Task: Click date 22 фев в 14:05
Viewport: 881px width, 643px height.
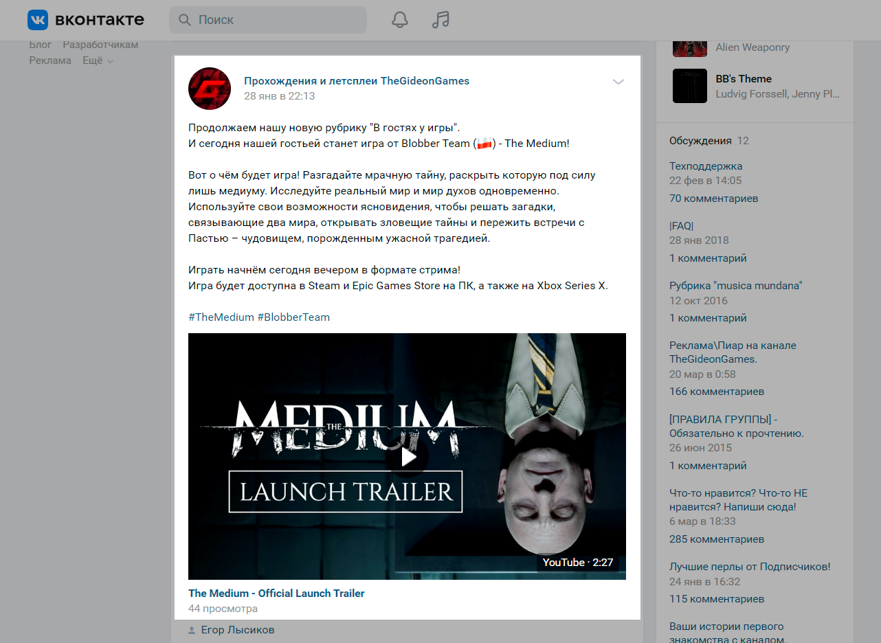Action: [706, 181]
